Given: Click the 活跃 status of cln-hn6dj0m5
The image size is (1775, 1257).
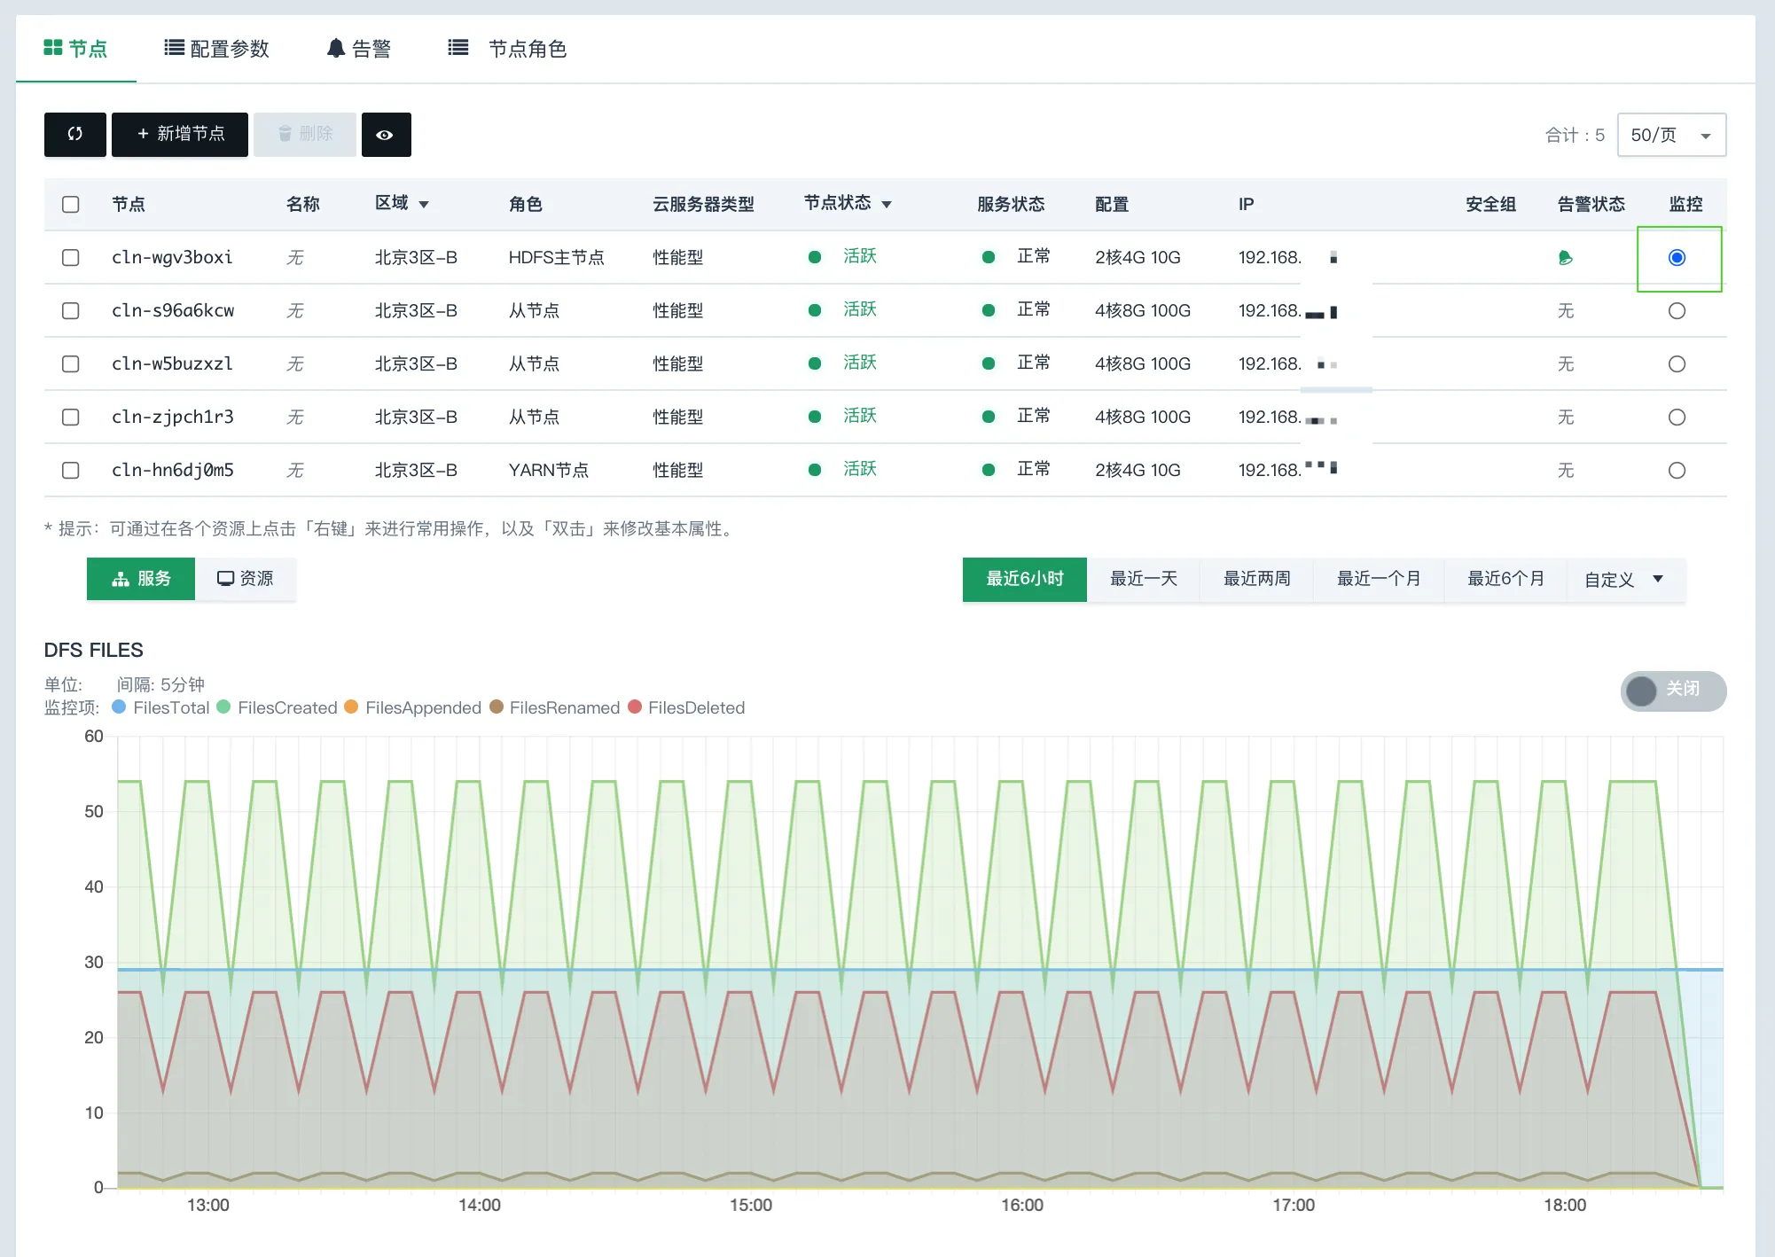Looking at the screenshot, I should 860,469.
